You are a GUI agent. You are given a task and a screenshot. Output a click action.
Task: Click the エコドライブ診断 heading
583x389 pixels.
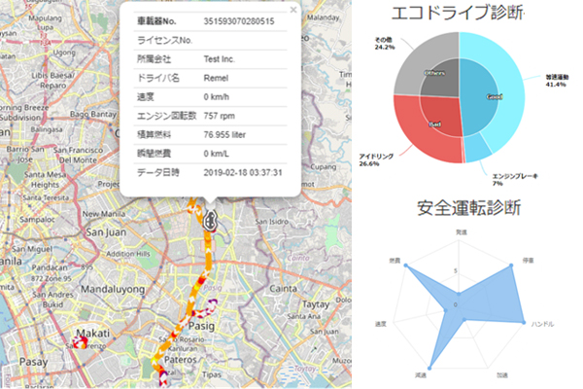(x=458, y=13)
